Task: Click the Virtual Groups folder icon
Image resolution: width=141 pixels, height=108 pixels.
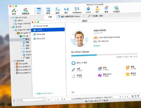Action: tap(128, 74)
